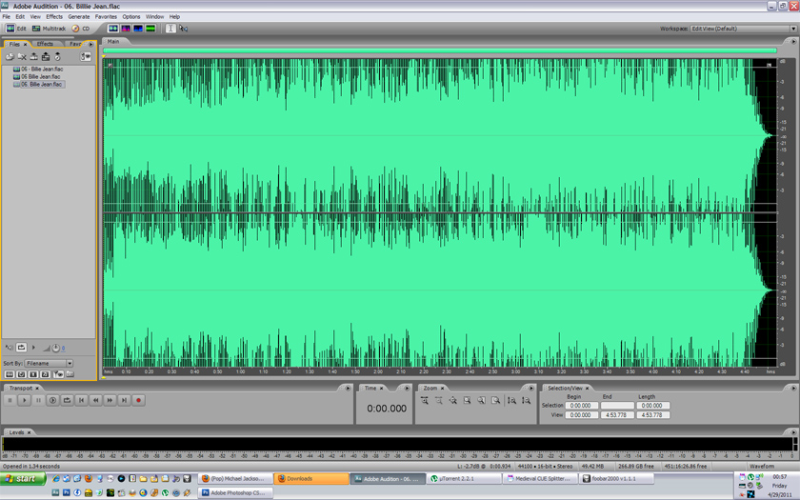Click the Fast Forward button in Transport

tap(110, 401)
